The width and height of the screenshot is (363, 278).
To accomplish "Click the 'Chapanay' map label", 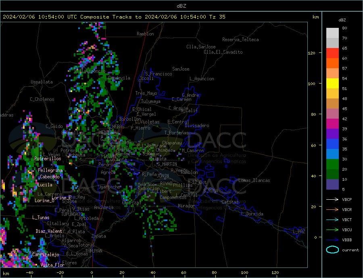I will (x=172, y=143).
